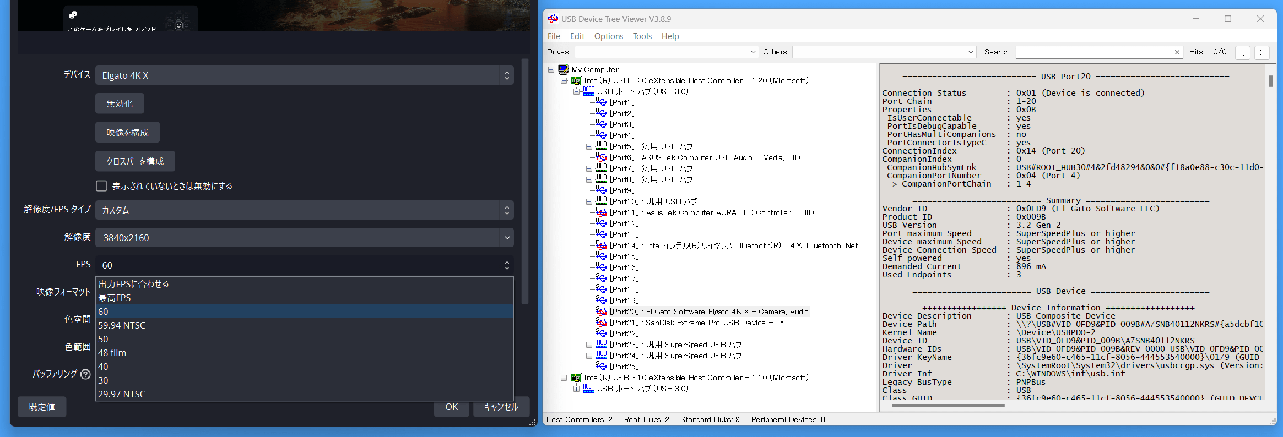Expand the root hub under USB 3.10 controller

tap(576, 389)
